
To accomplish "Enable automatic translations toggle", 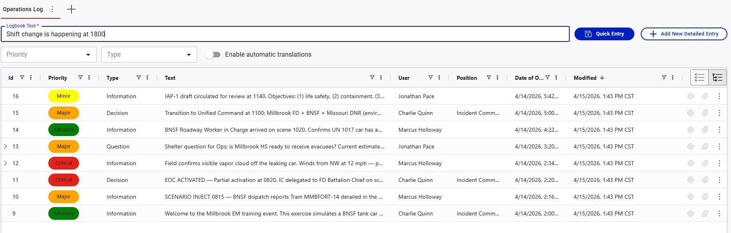I will tap(213, 55).
